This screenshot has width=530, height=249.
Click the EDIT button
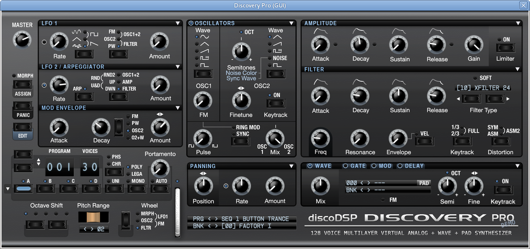point(23,127)
